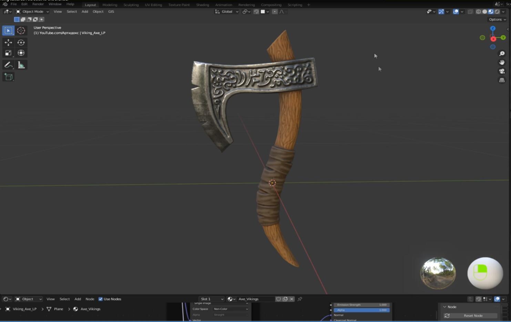Image resolution: width=511 pixels, height=322 pixels.
Task: Open the Non-Color color space dropdown
Action: [x=231, y=309]
